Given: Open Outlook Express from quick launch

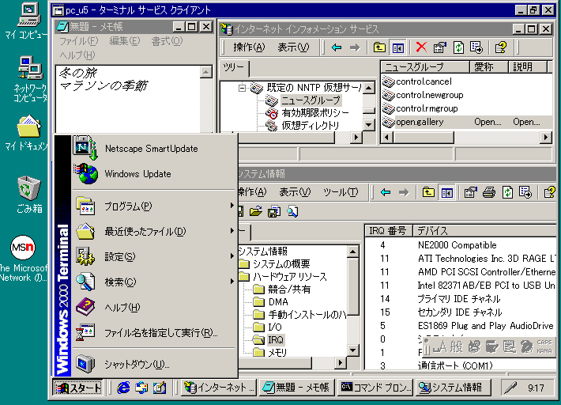Looking at the screenshot, I should click(141, 388).
